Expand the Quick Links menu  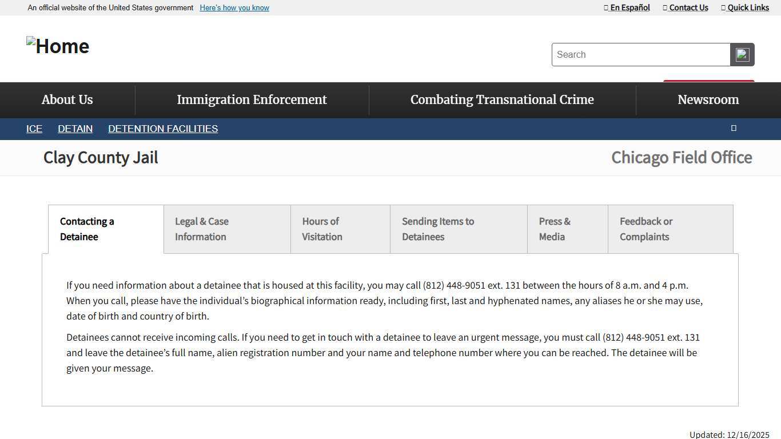[x=746, y=7]
